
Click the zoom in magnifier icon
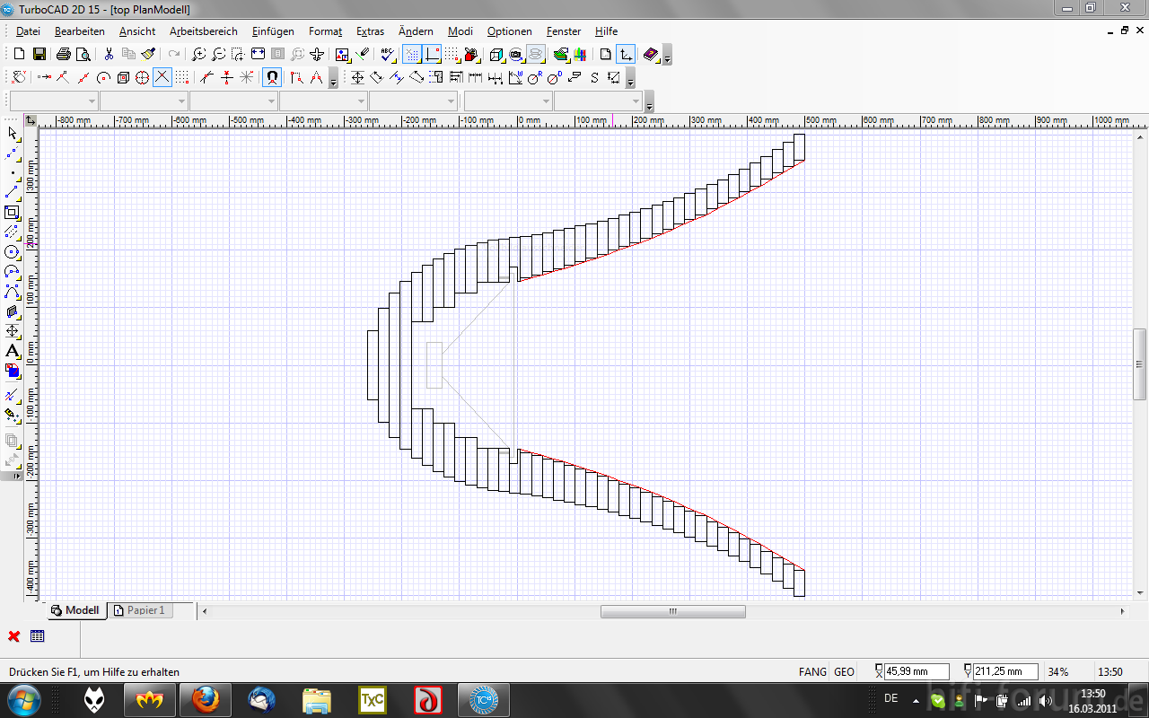click(199, 55)
